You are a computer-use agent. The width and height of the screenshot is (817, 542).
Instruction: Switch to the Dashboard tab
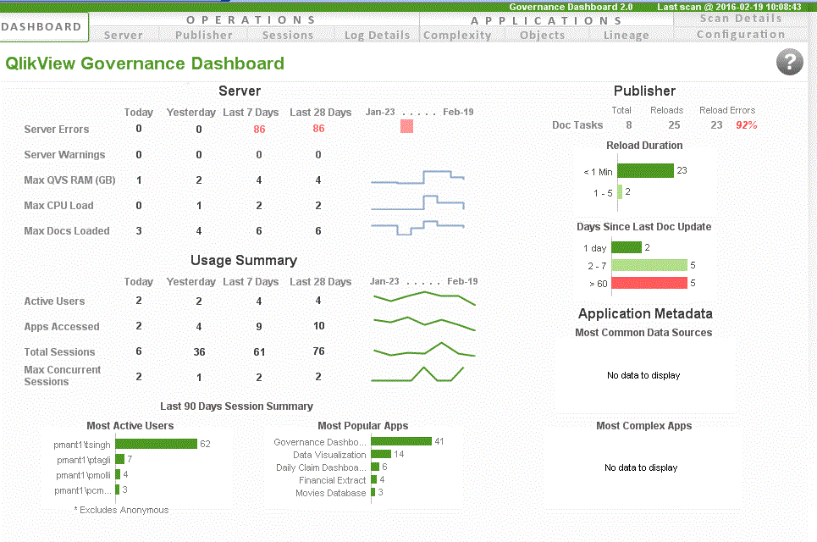tap(44, 26)
